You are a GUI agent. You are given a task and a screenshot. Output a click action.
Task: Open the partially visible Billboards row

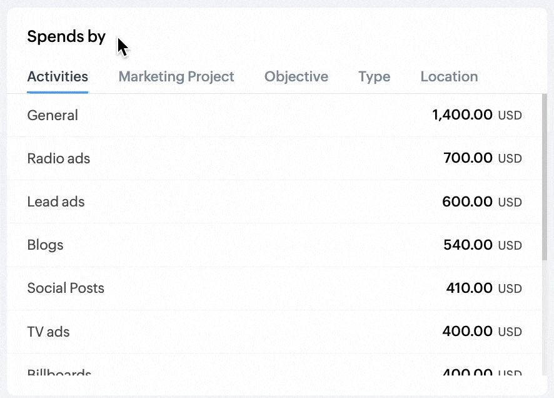[59, 374]
